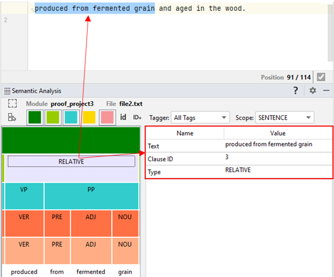Toggle the dark green tag layer

point(35,118)
